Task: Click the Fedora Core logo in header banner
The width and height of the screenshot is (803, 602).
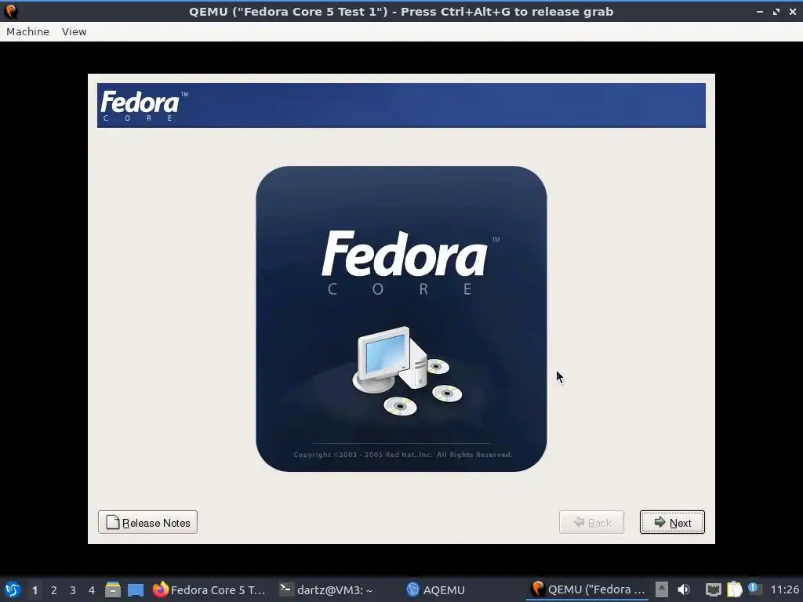Action: (144, 106)
